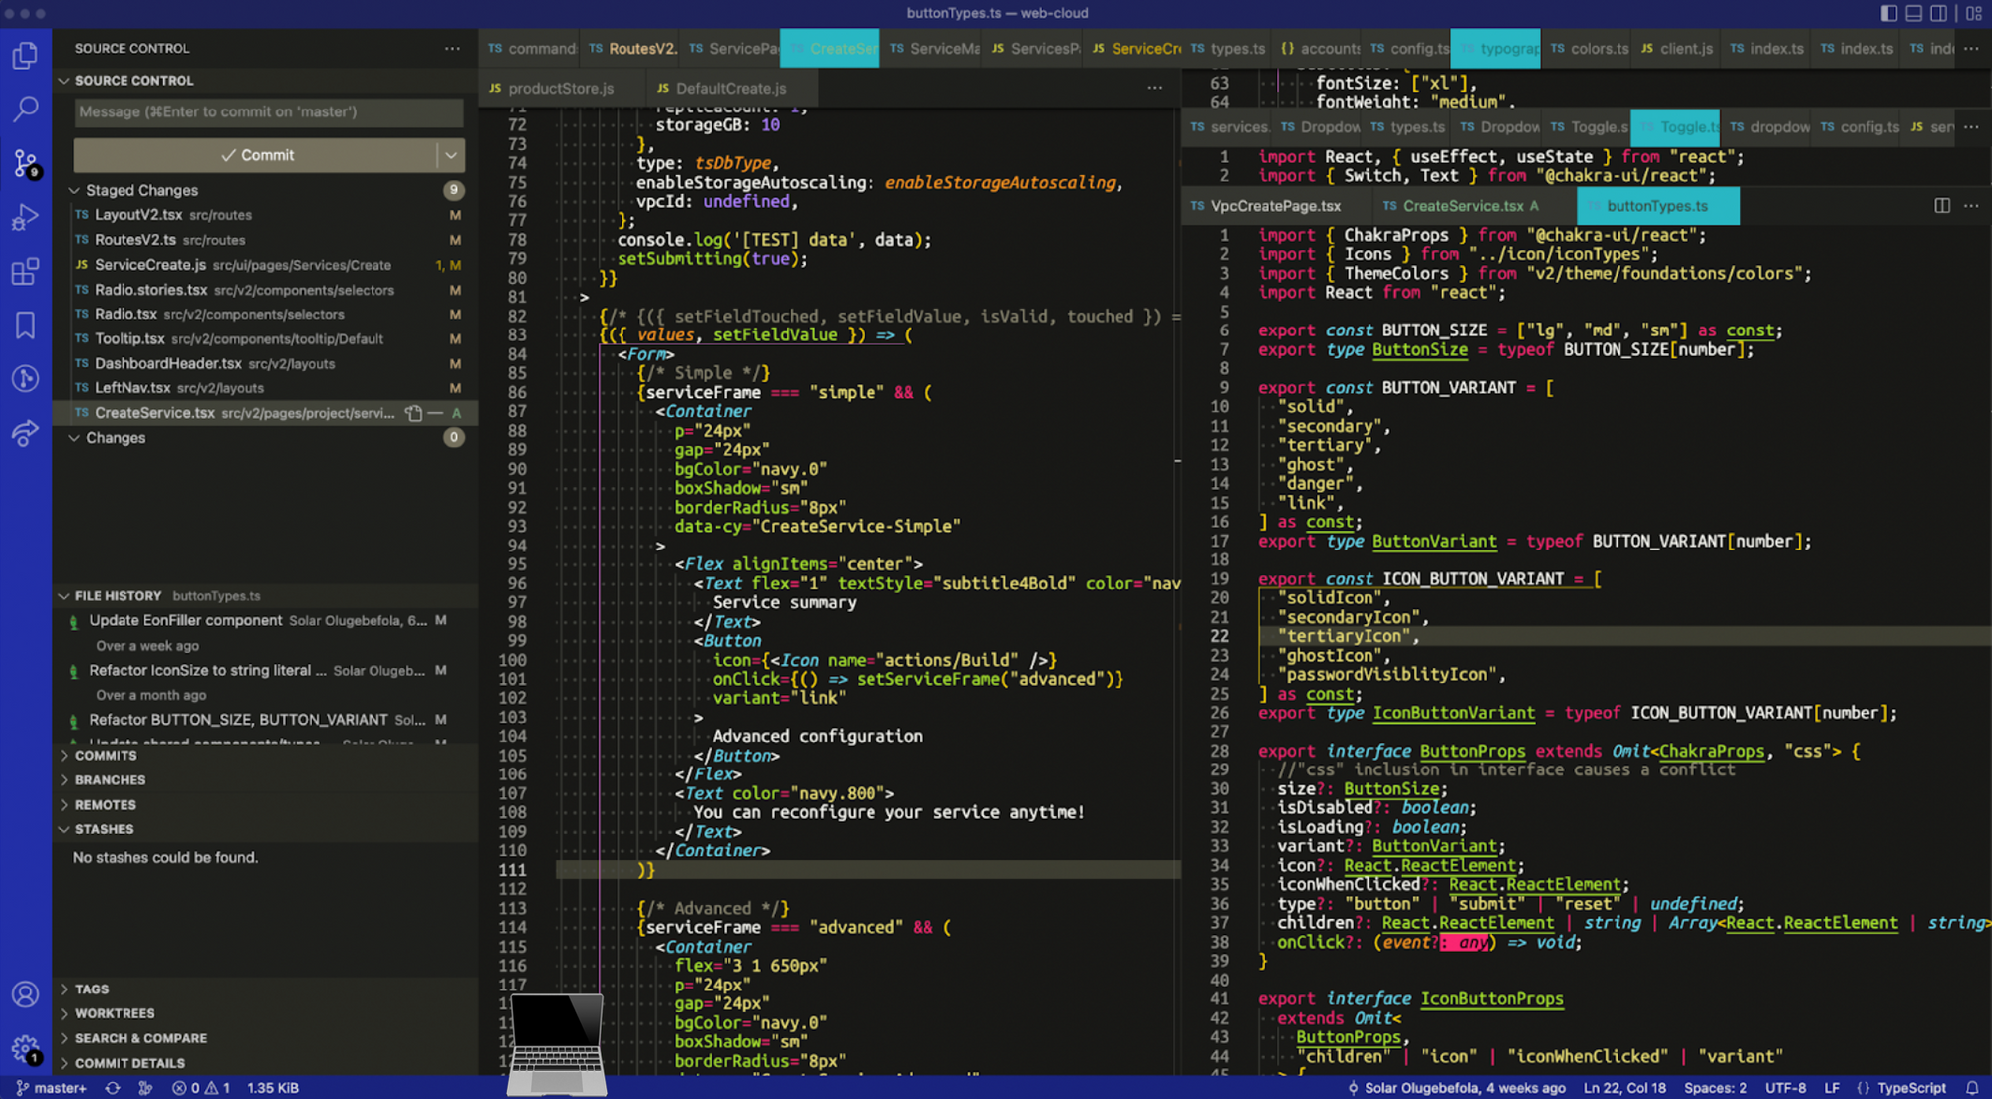This screenshot has height=1099, width=1992.
Task: Open the Explorer view in activity bar
Action: 25,56
